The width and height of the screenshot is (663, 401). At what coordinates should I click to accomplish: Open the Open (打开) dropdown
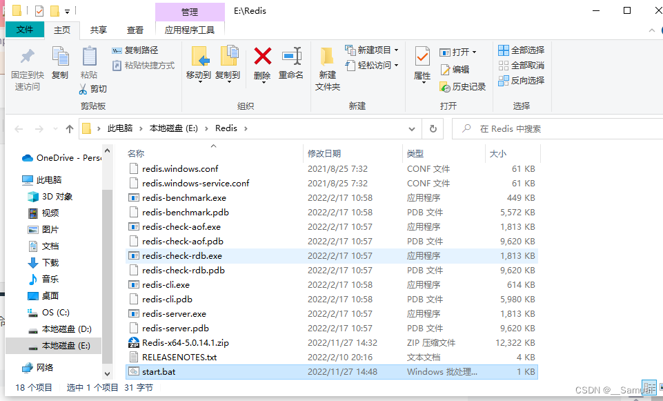pos(458,52)
